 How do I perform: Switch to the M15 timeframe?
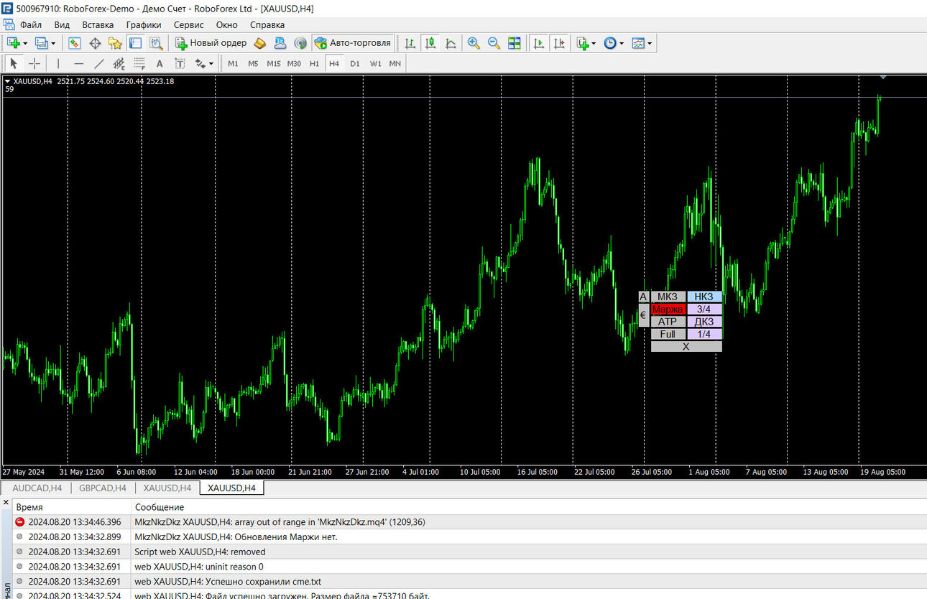tap(274, 63)
